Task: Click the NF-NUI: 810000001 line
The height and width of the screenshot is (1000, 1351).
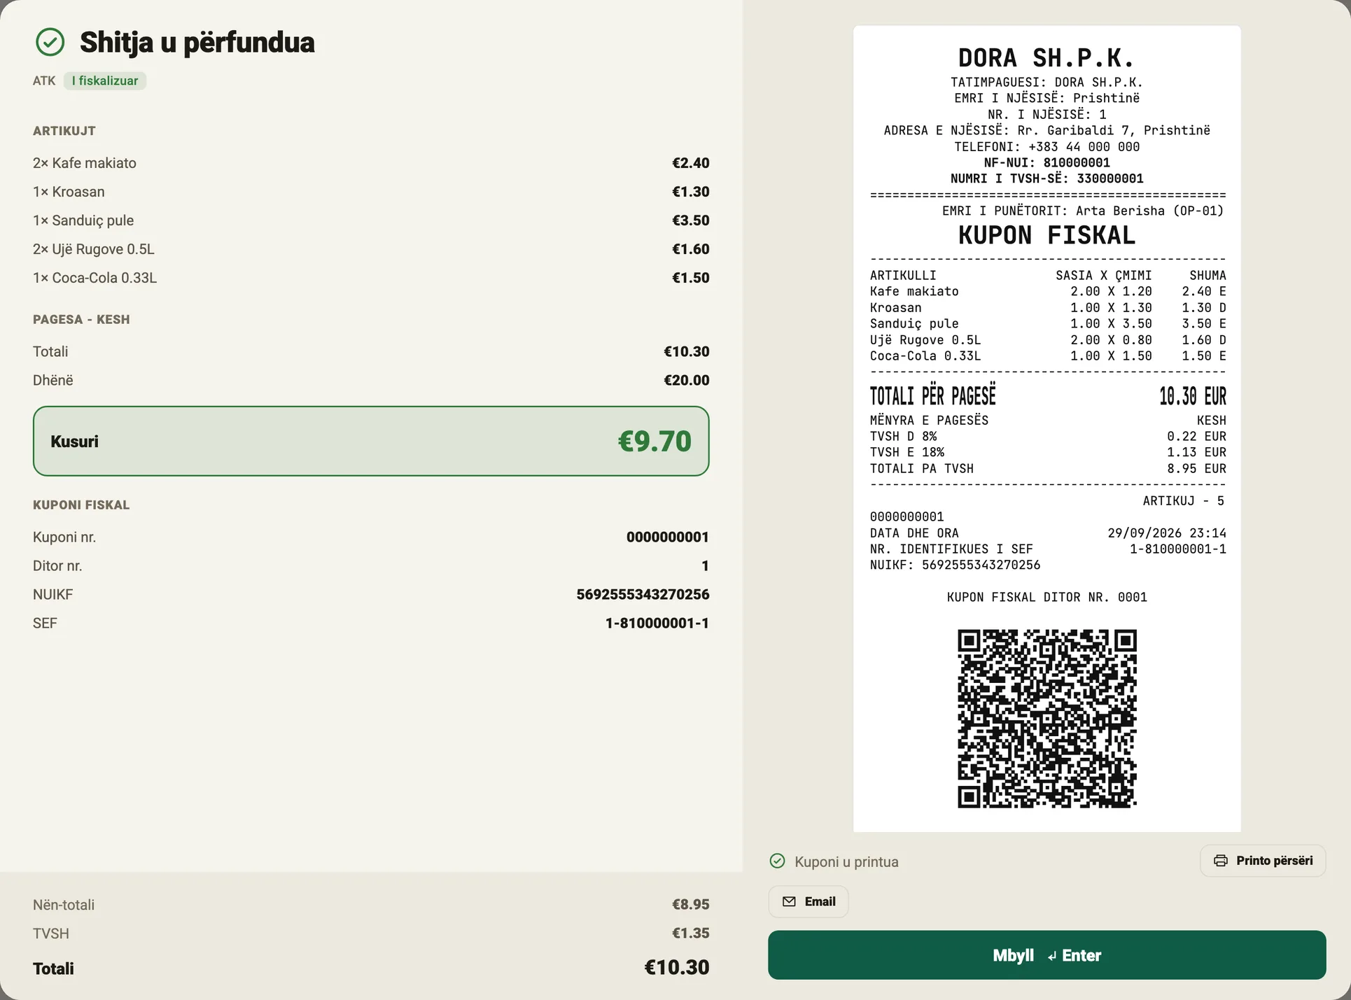Action: pyautogui.click(x=1046, y=162)
